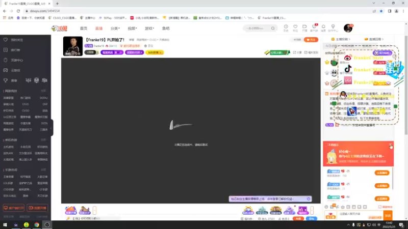Expand the 分类 category dropdown
The image size is (408, 229).
coord(115,28)
